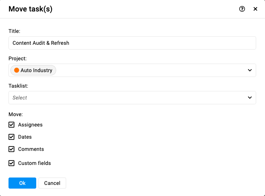
Task: Uncheck the Assignees checkbox
Action: tap(11, 125)
